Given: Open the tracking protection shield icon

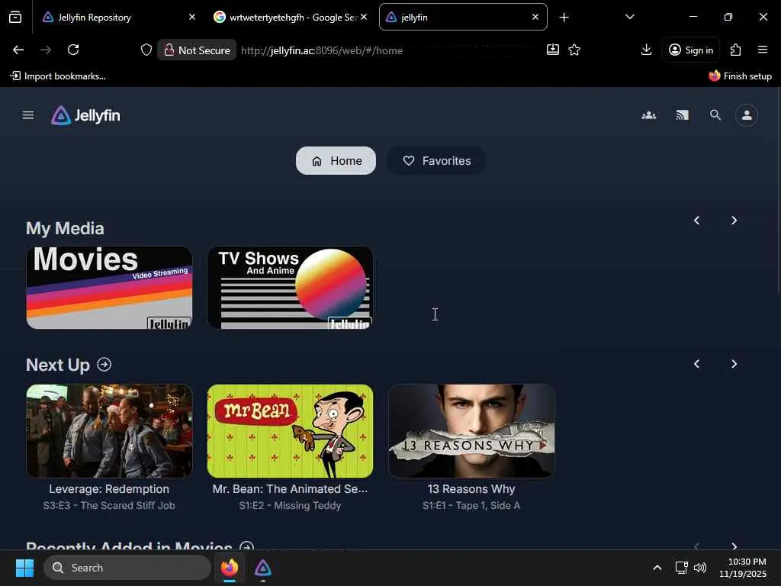Looking at the screenshot, I should pos(146,50).
